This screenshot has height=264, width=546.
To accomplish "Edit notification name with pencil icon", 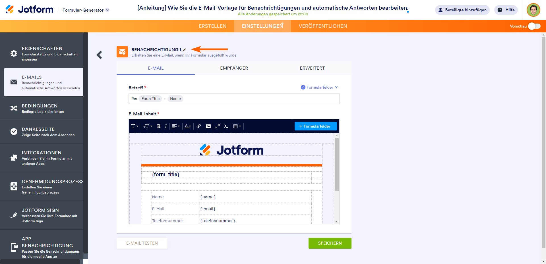I will pyautogui.click(x=185, y=49).
